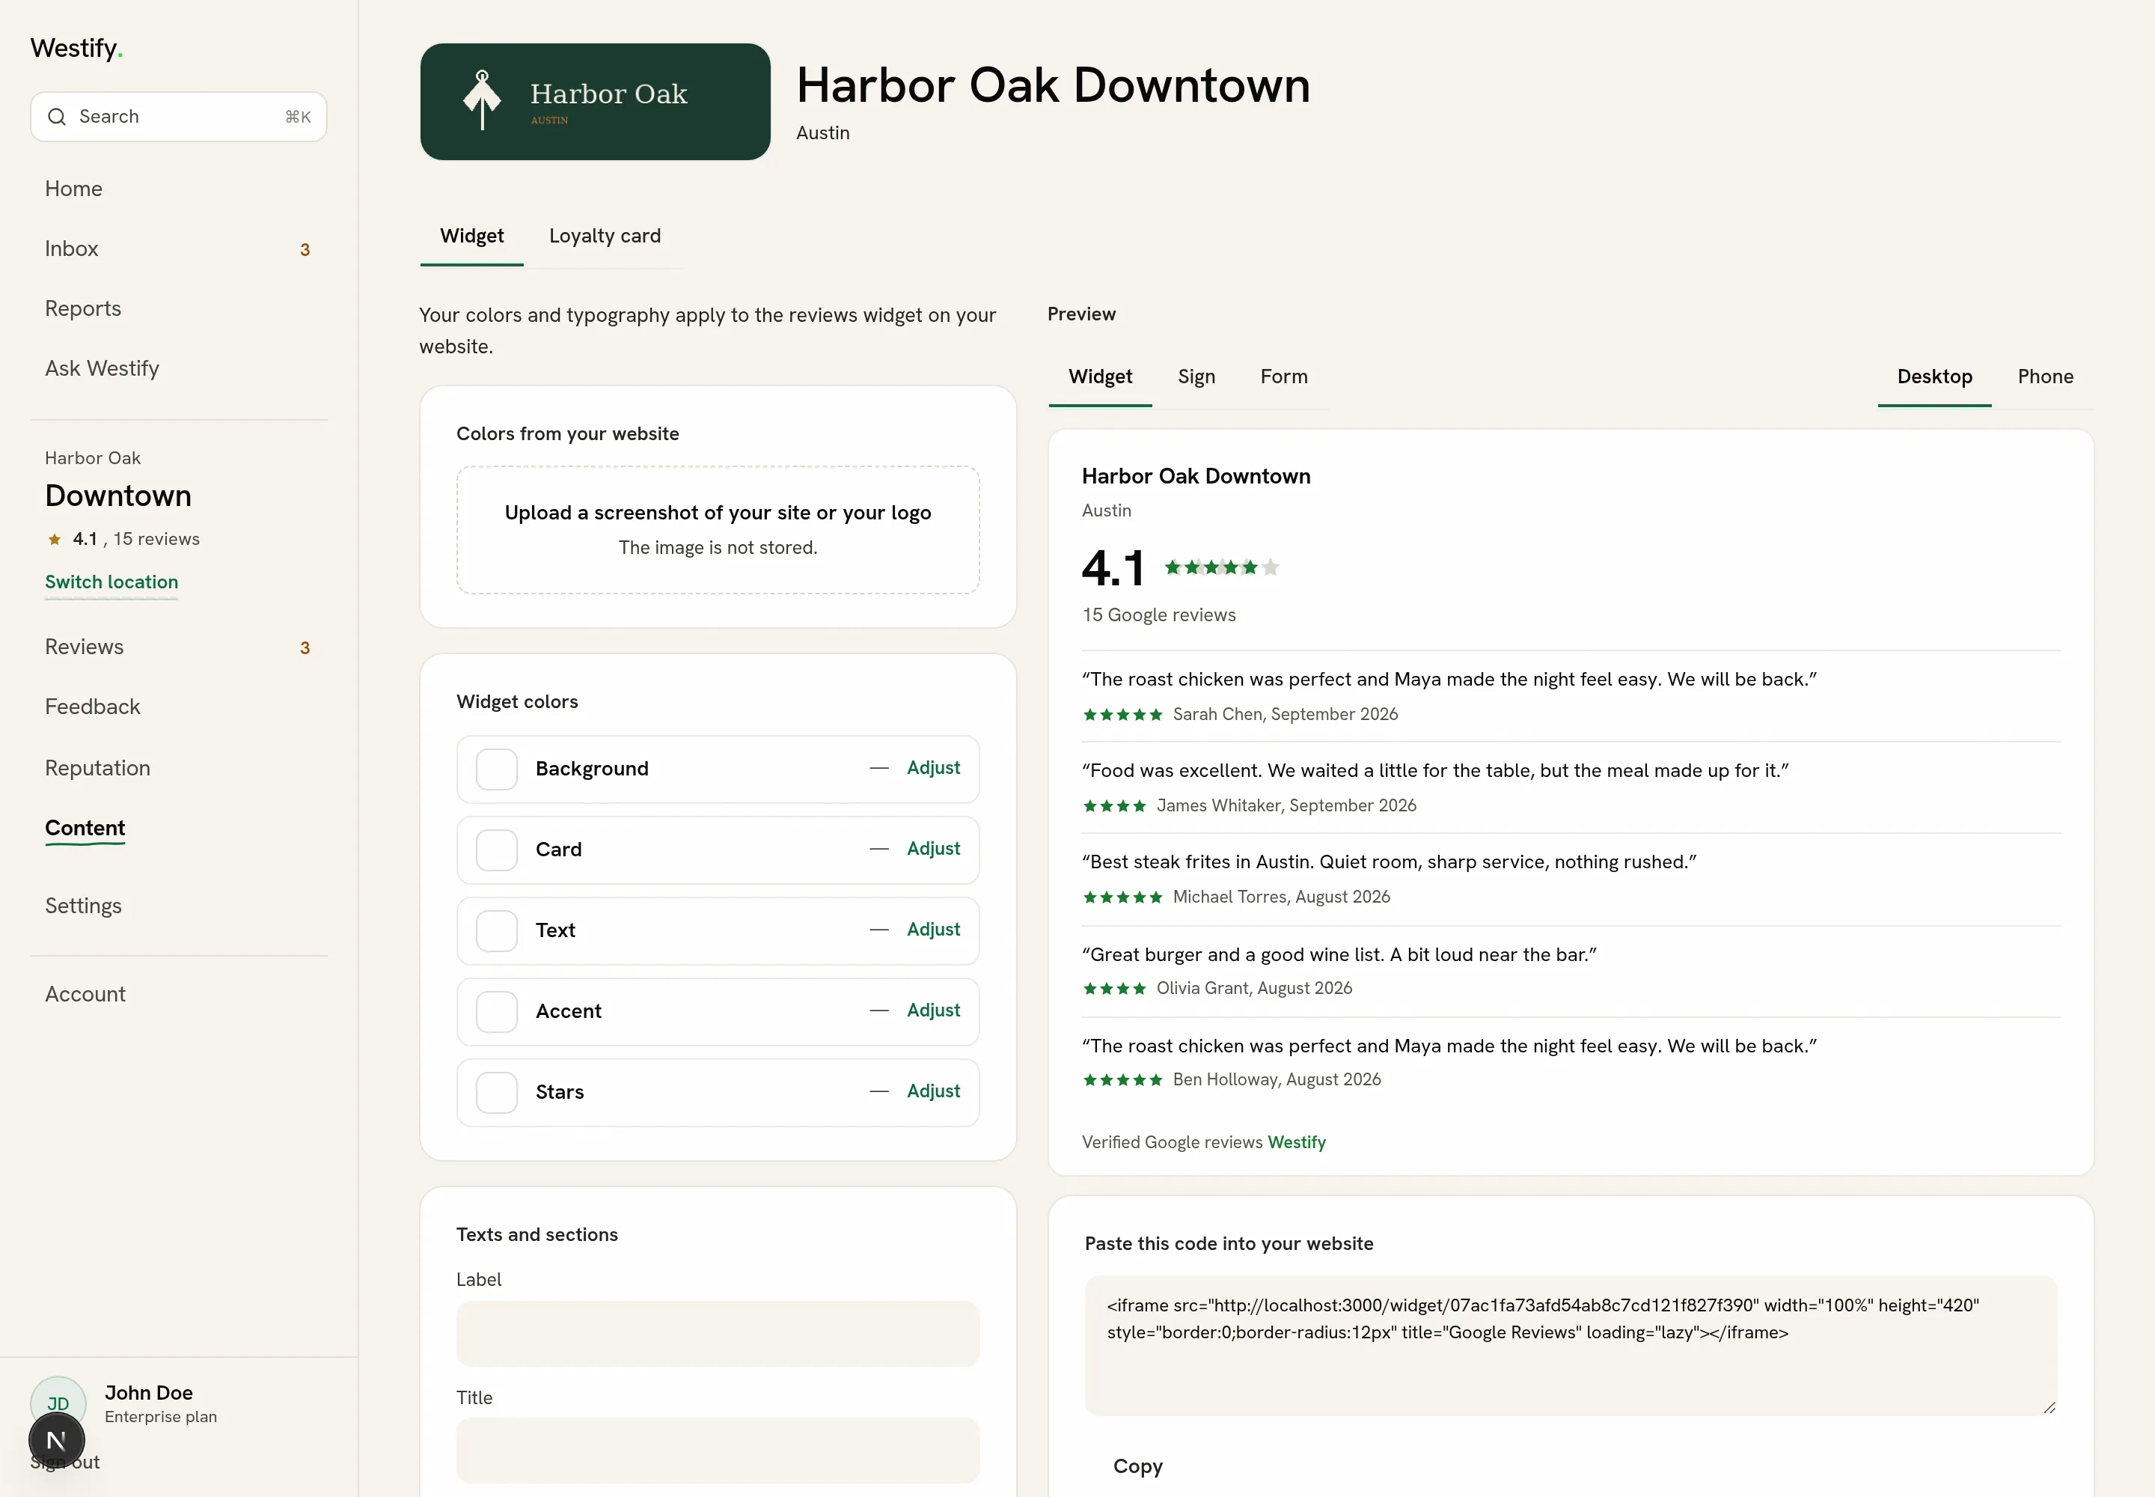Viewport: 2155px width, 1497px height.
Task: Click the Westify logo in the sidebar
Action: tap(77, 48)
